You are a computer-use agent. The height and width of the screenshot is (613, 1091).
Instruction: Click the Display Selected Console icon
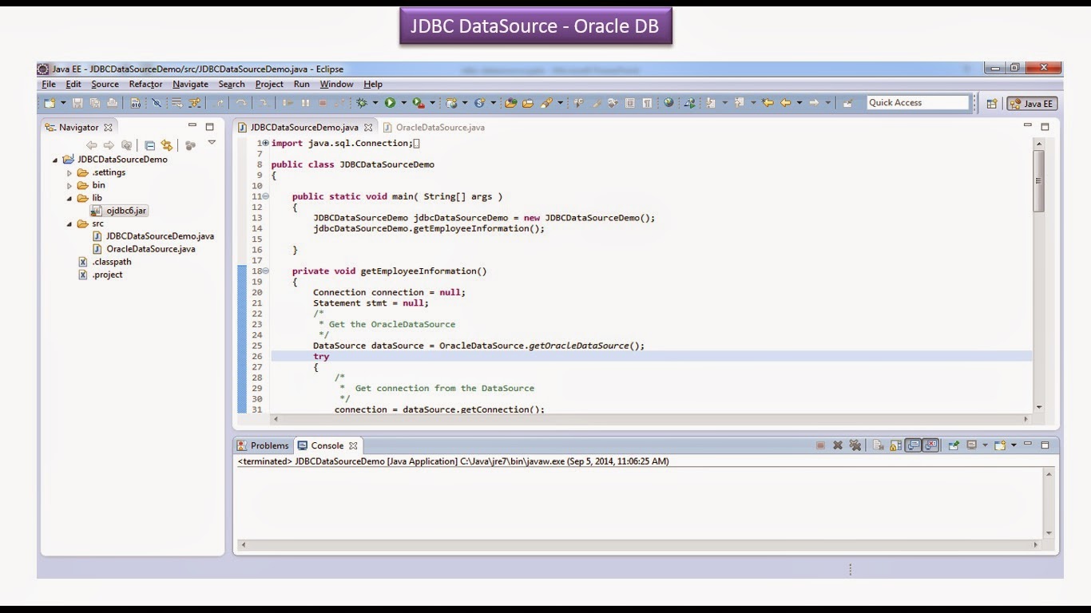(x=971, y=445)
